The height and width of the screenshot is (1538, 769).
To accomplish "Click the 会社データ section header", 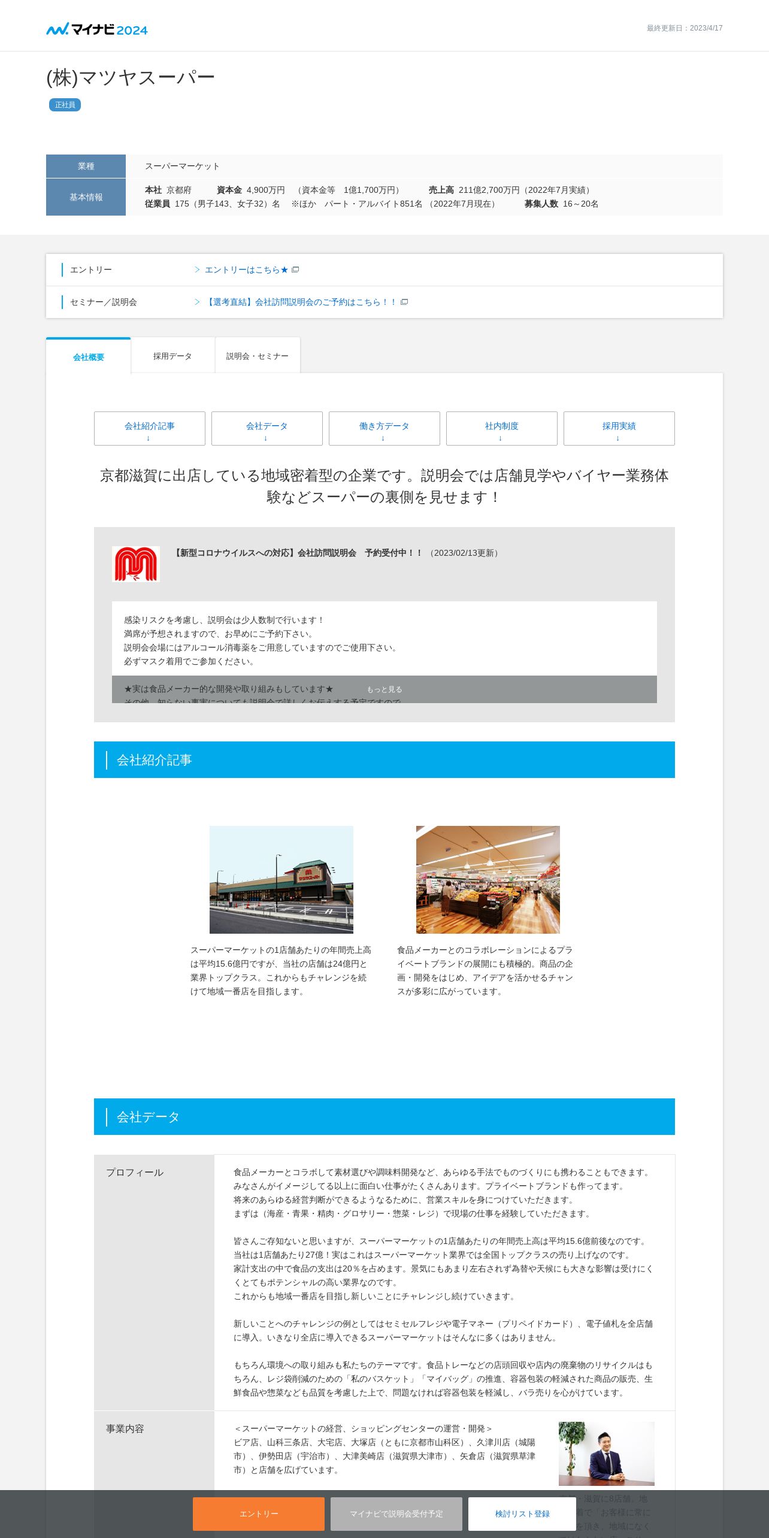I will pyautogui.click(x=384, y=1116).
